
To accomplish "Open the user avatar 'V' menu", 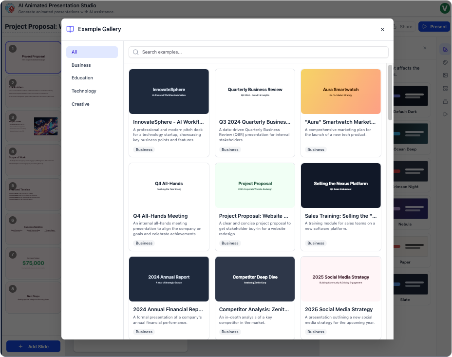I will 444,8.
